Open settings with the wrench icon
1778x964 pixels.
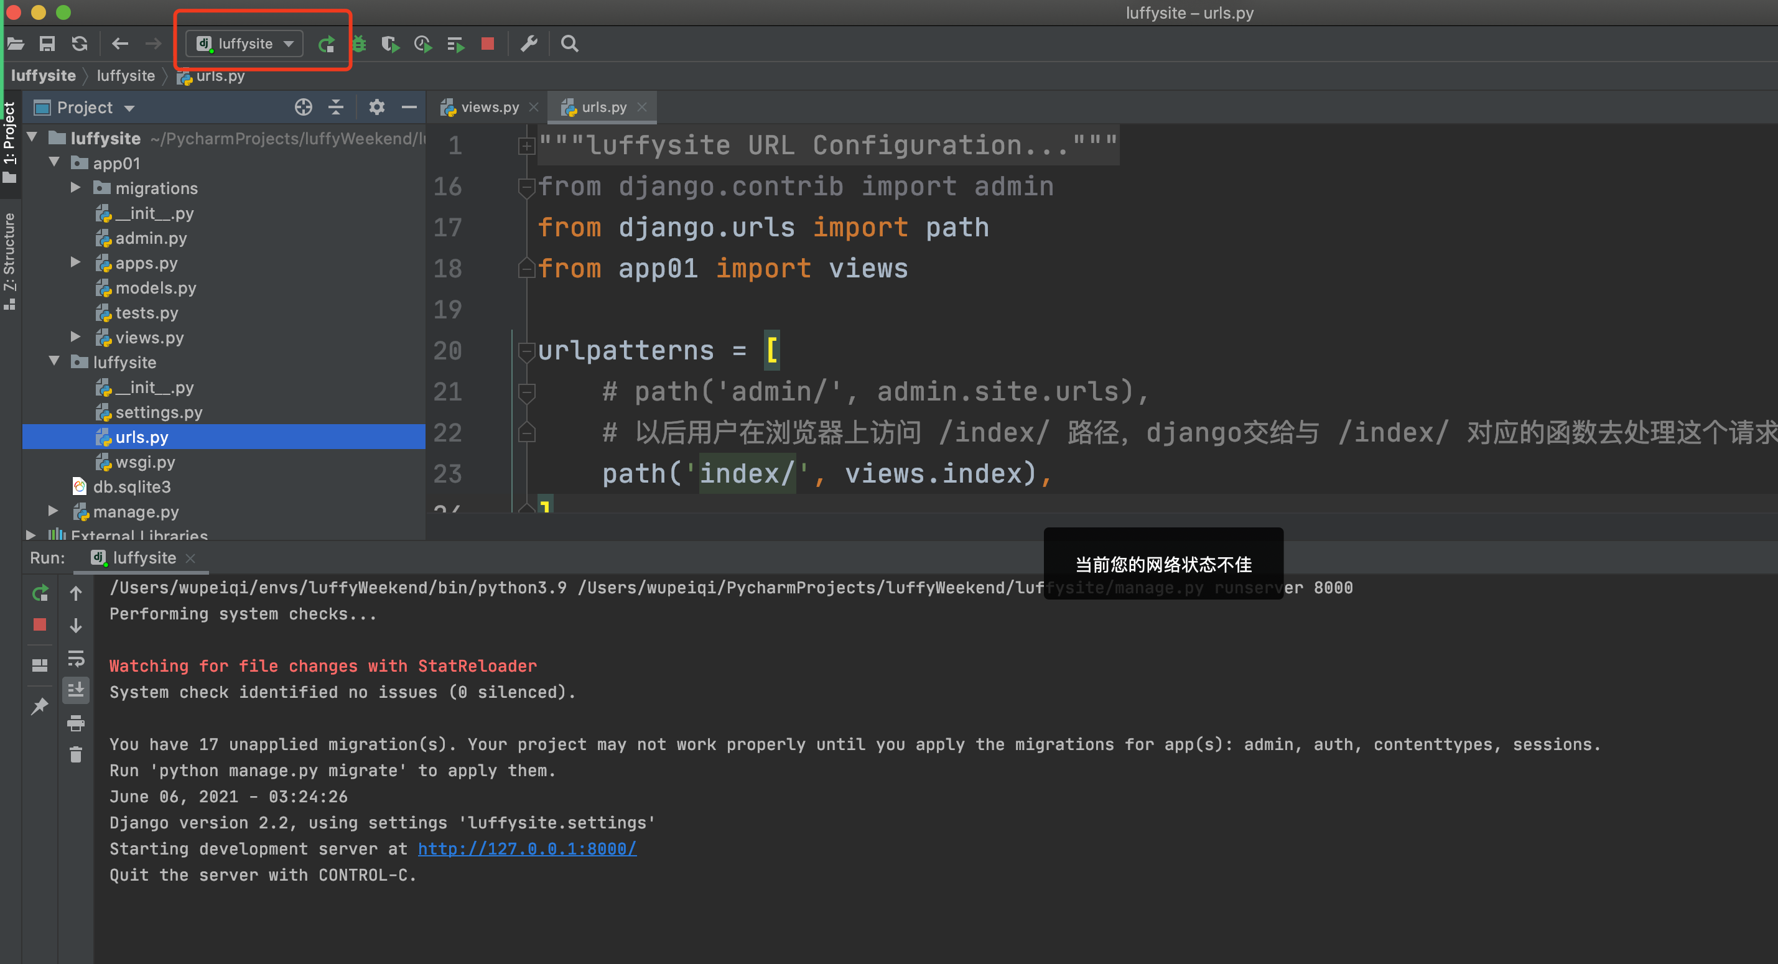point(529,44)
